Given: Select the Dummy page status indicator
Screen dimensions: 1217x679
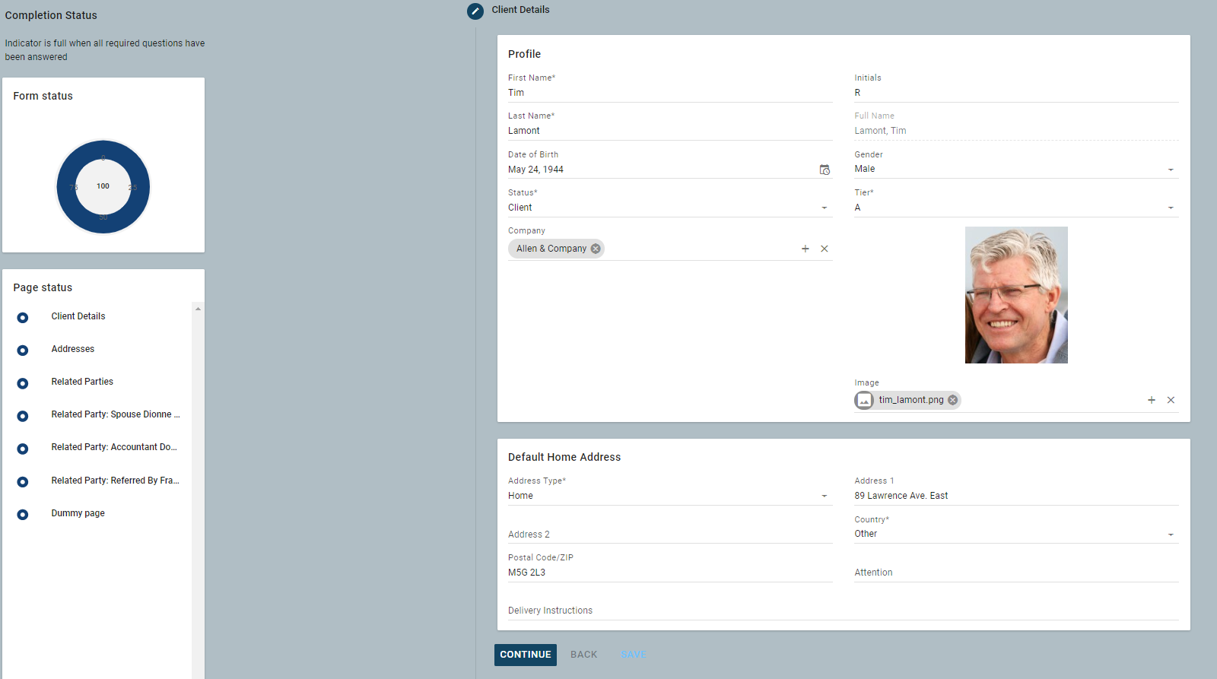Looking at the screenshot, I should tap(23, 515).
